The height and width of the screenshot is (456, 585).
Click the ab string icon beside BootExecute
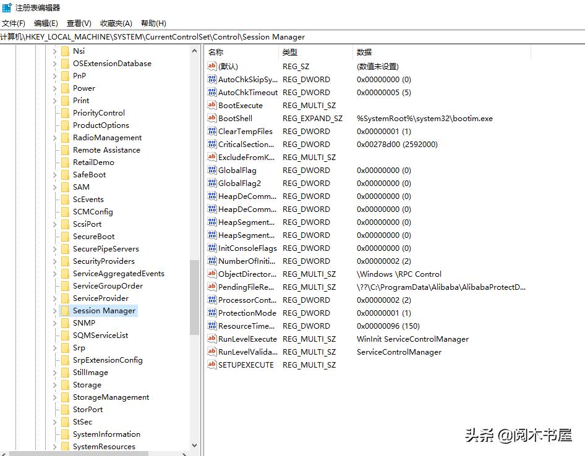(212, 105)
